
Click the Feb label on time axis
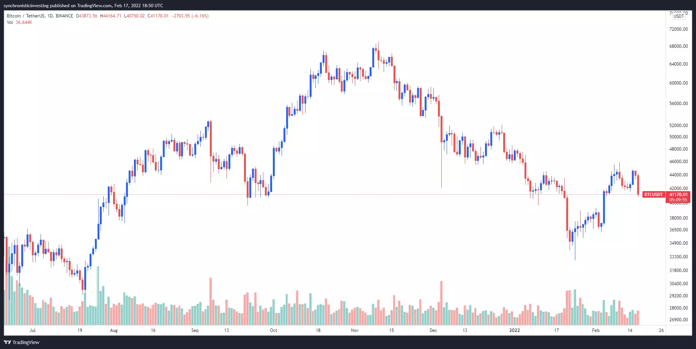pyautogui.click(x=596, y=330)
